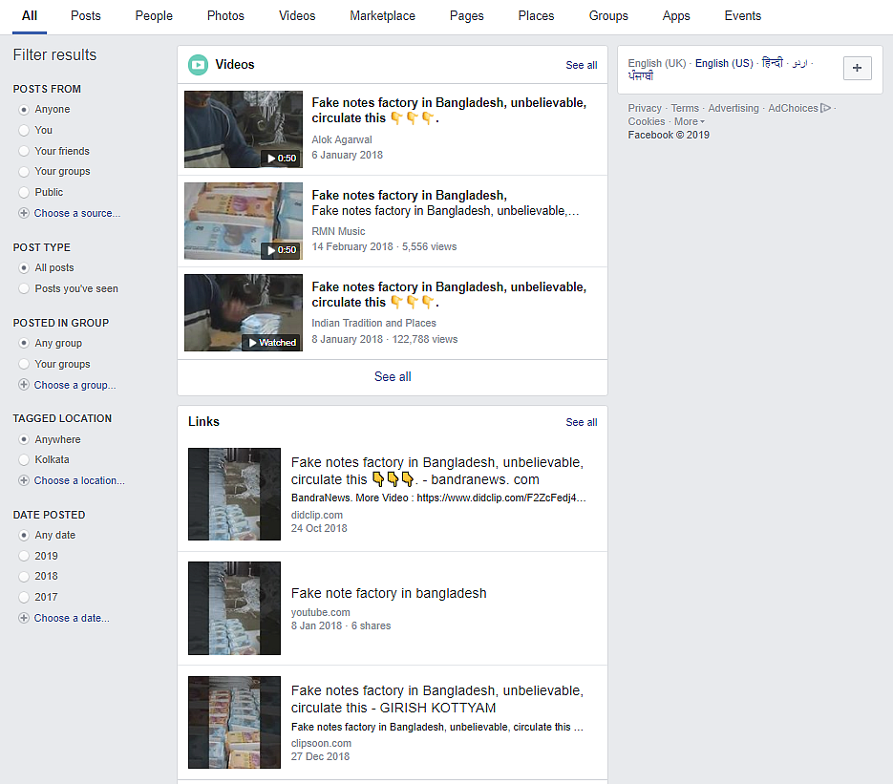Viewport: 893px width, 784px height.
Task: Play the RMN Music video via 0:50 badge
Action: pyautogui.click(x=282, y=250)
